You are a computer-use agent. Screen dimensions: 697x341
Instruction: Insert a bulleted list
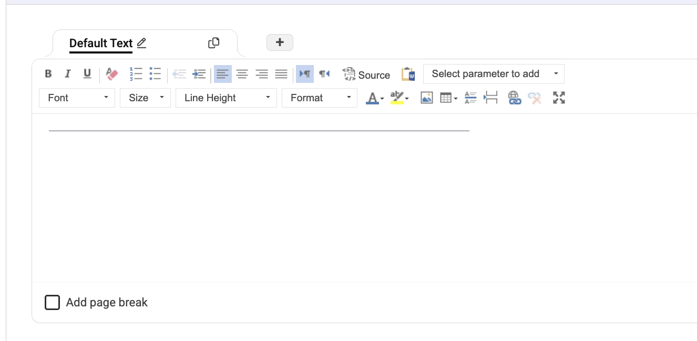pyautogui.click(x=155, y=74)
